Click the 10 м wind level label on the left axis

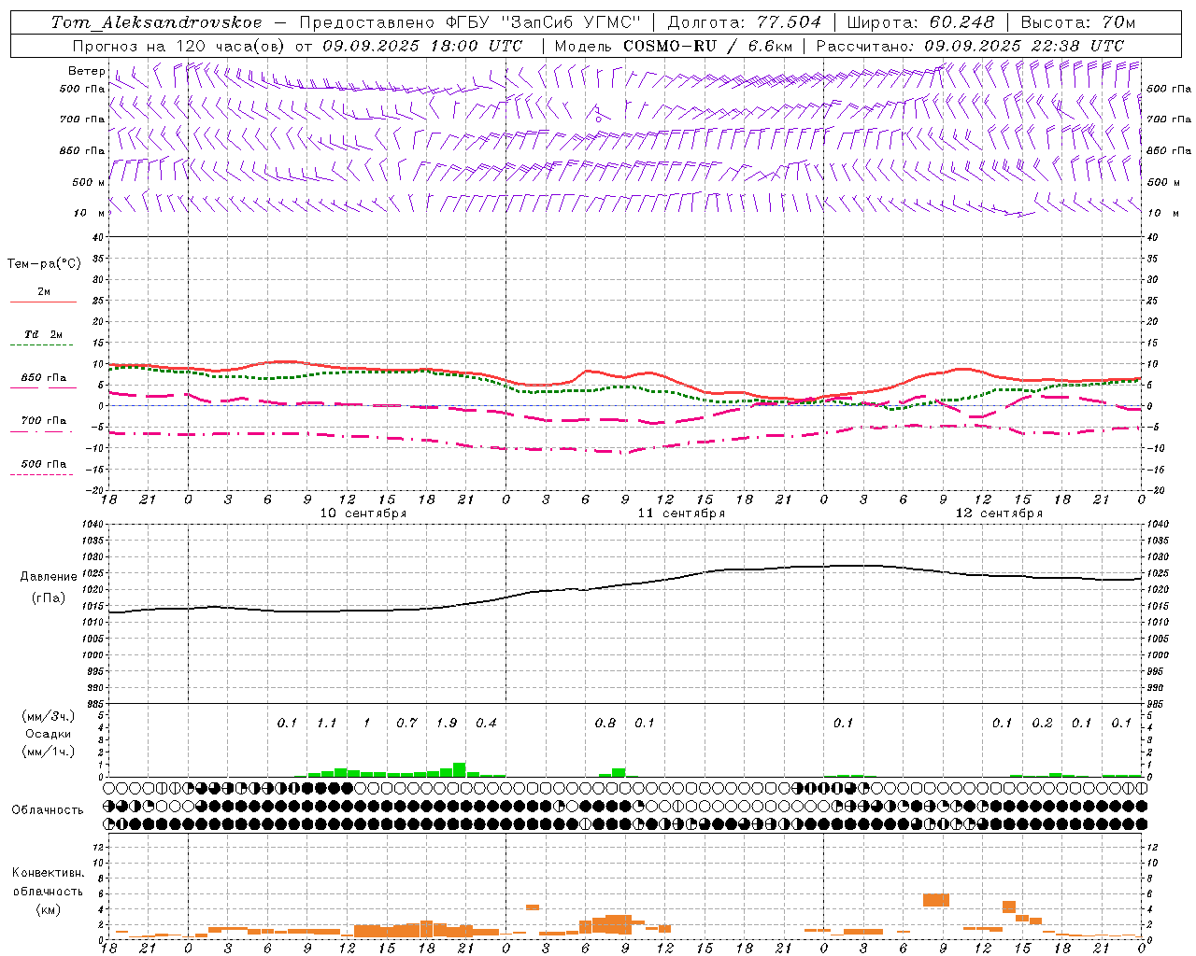tap(90, 213)
